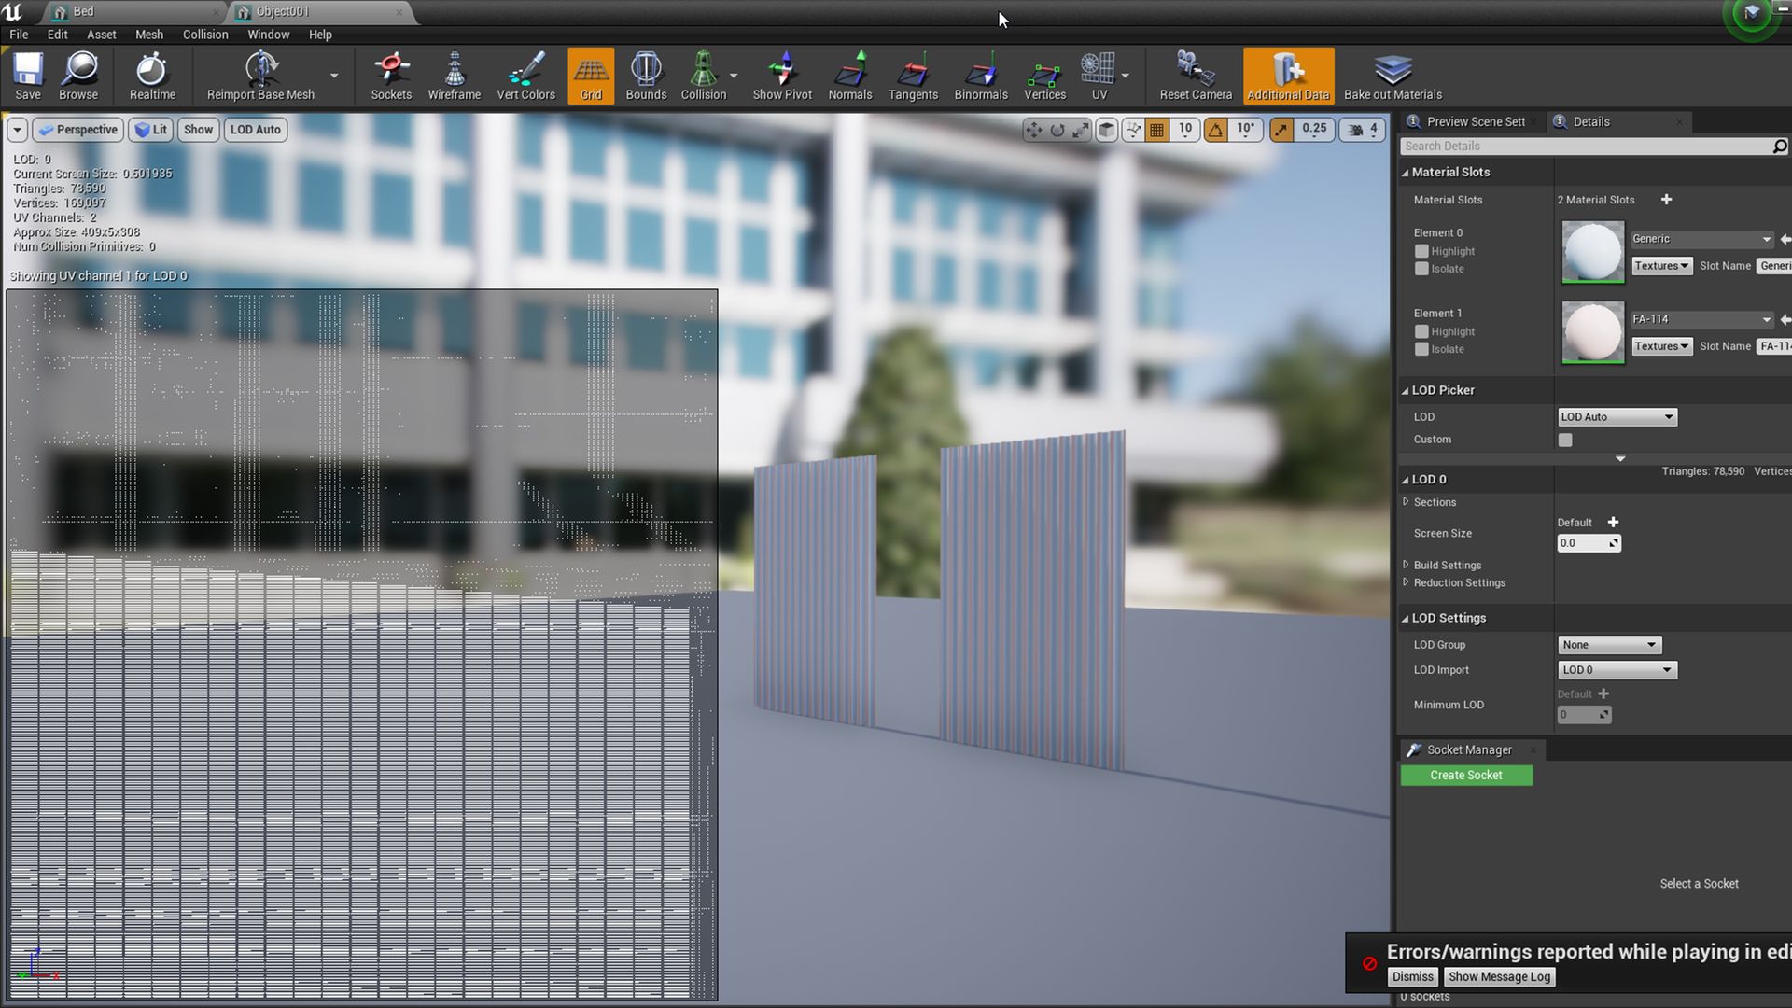Image resolution: width=1792 pixels, height=1008 pixels.
Task: Open the LOD Auto dropdown in LOD Picker
Action: point(1617,417)
